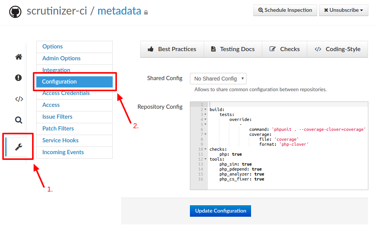This screenshot has height=232, width=376.
Task: Open the wrench settings icon in sidebar
Action: click(19, 147)
